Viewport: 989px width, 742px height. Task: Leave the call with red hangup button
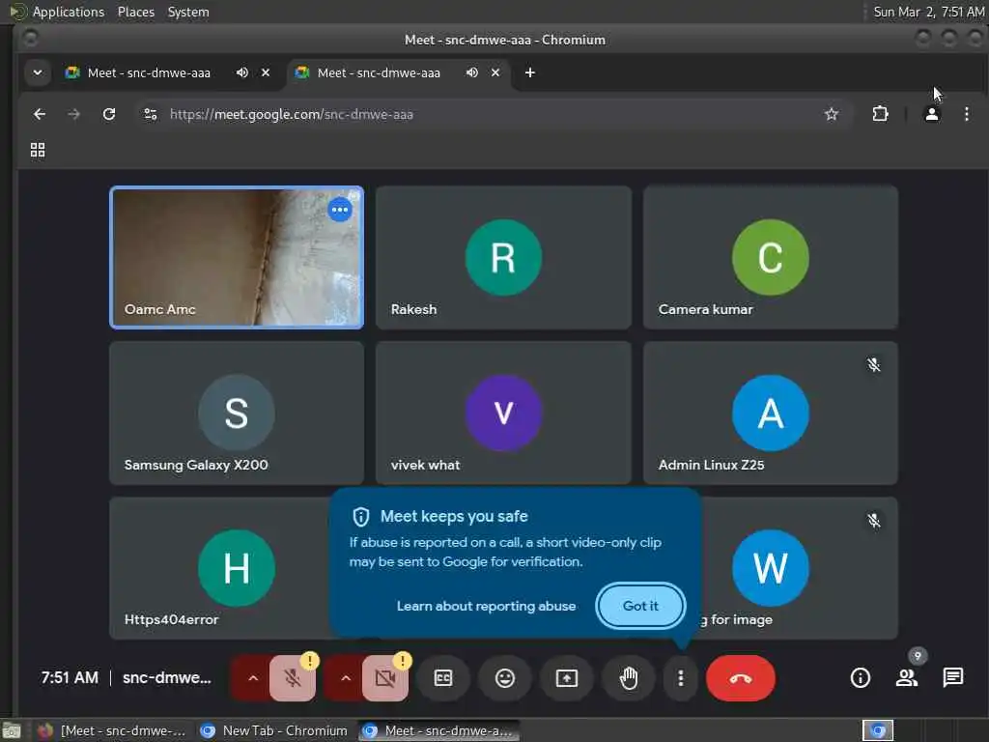click(741, 678)
